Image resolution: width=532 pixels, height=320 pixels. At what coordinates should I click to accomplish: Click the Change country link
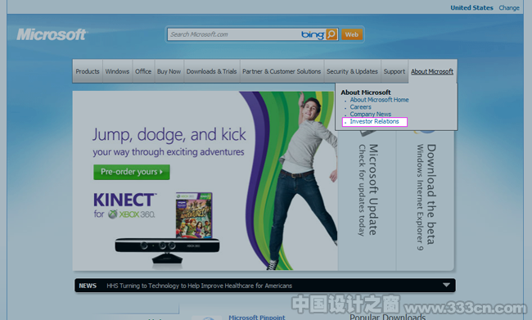click(x=509, y=8)
